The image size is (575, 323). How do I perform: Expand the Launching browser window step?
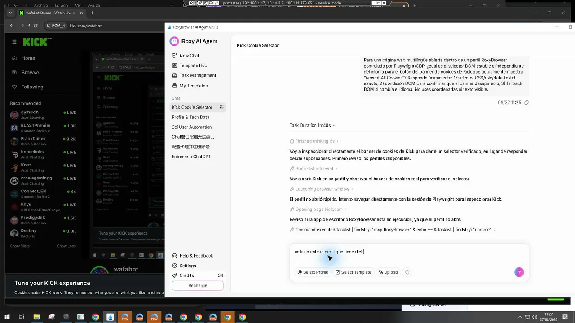[322, 189]
